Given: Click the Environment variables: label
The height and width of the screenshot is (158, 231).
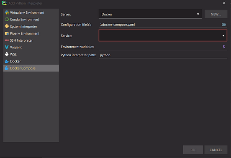Looking at the screenshot, I should click(77, 47).
